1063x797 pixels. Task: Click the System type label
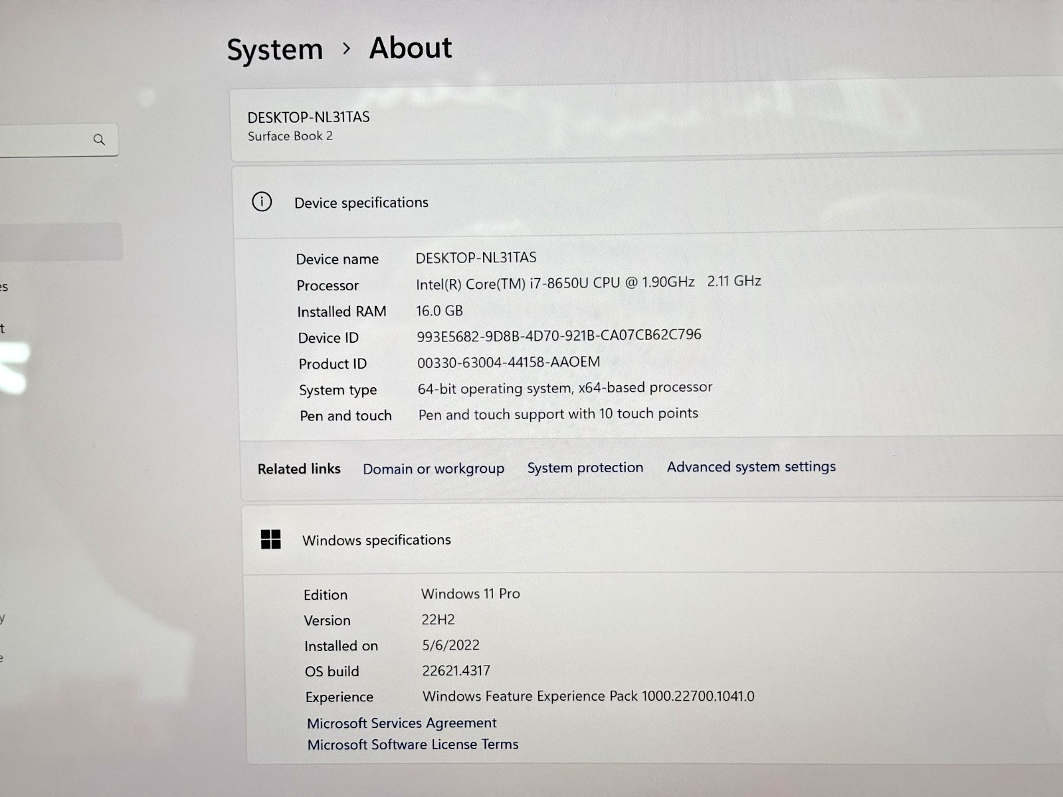coord(338,391)
